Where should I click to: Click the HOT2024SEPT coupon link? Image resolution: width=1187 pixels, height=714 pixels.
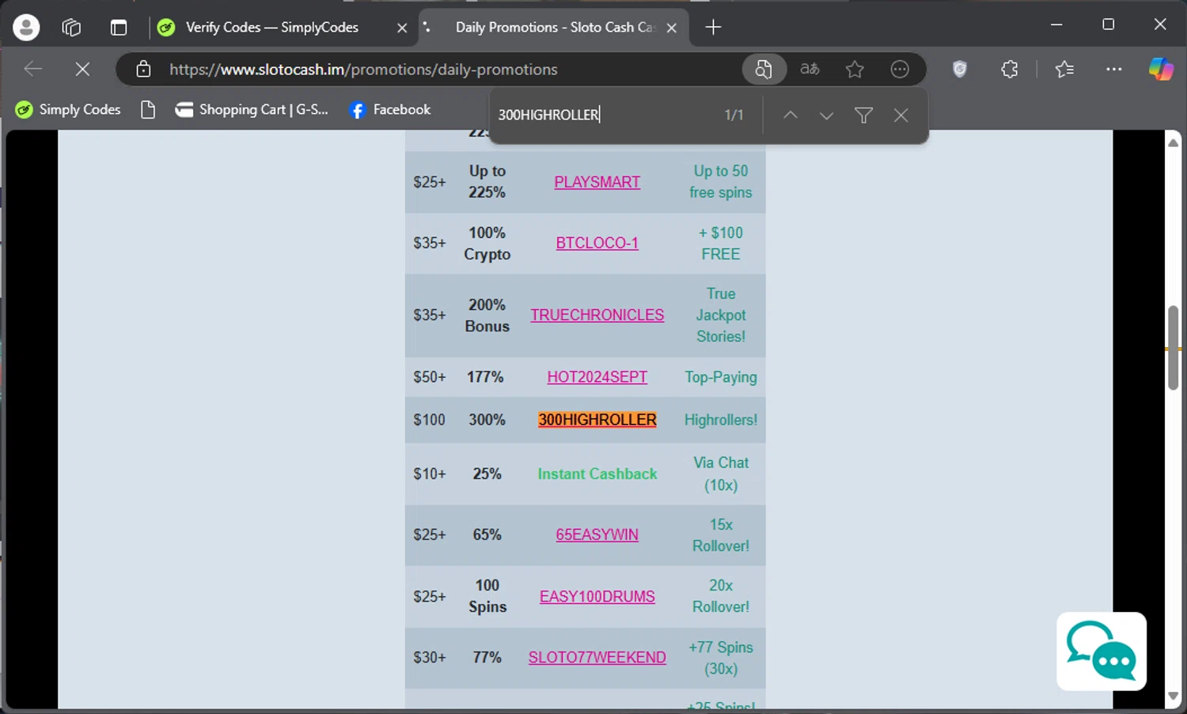click(x=597, y=378)
